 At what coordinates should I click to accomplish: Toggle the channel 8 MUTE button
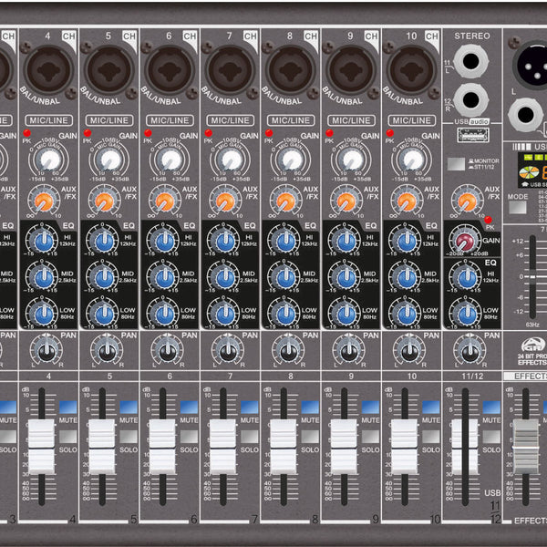click(x=310, y=408)
